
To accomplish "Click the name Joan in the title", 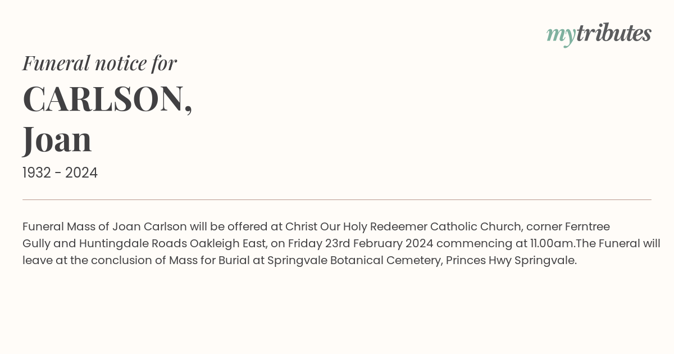I will 57,139.
